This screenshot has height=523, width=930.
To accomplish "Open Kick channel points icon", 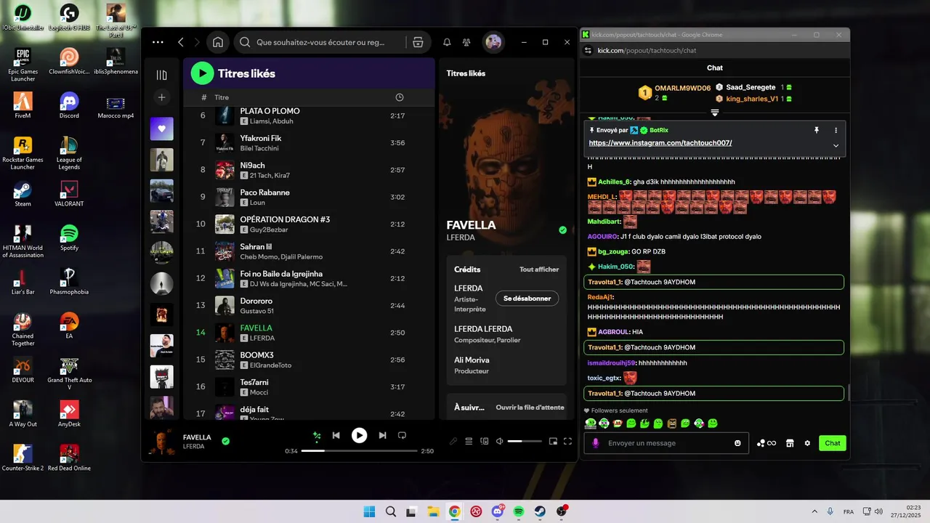I will pos(766,443).
